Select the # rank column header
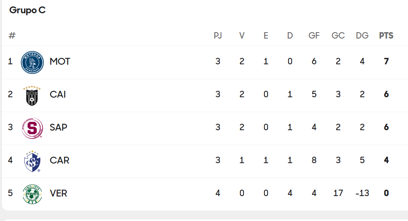 [12, 35]
